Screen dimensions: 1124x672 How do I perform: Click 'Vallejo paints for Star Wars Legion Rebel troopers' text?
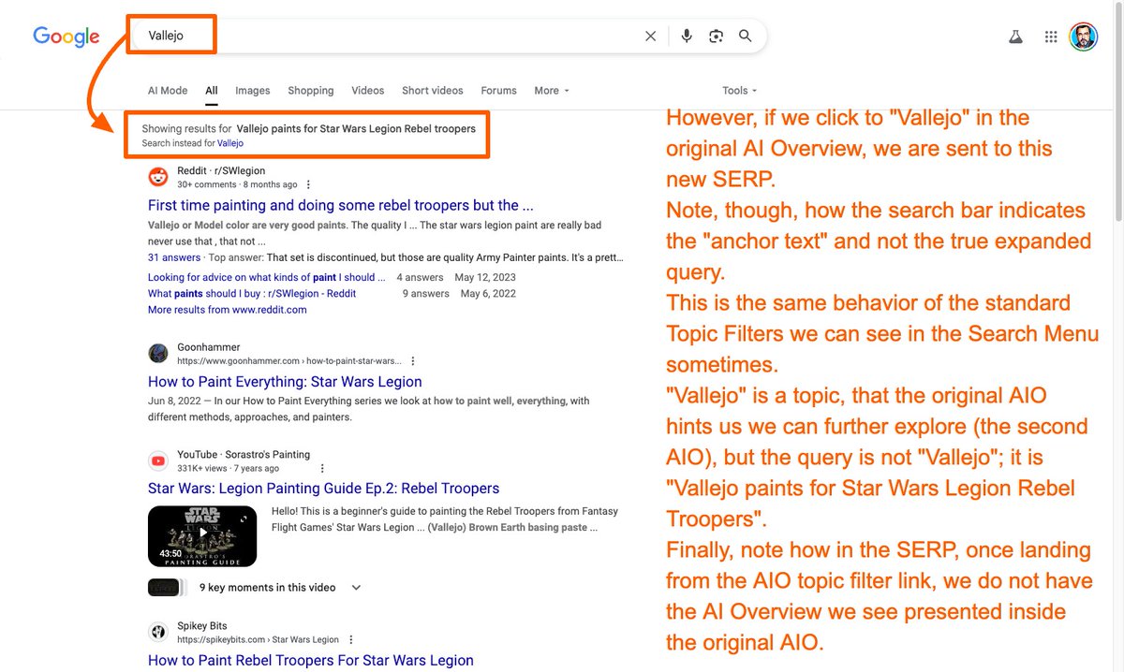356,128
